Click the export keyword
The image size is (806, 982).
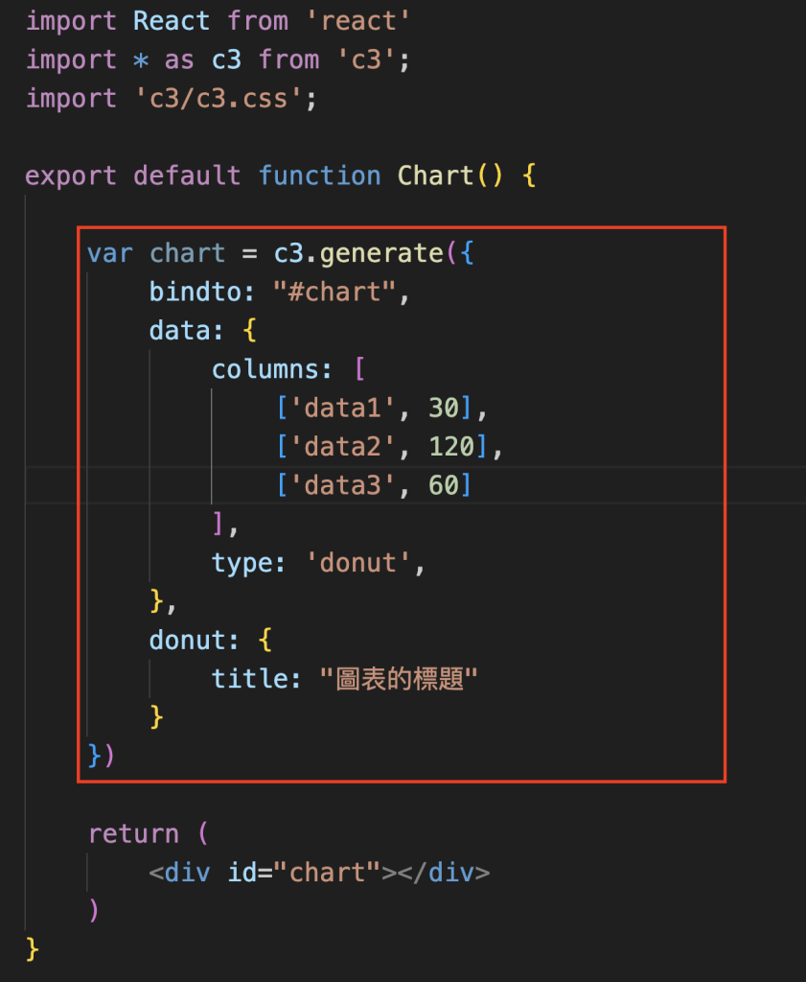pos(72,175)
